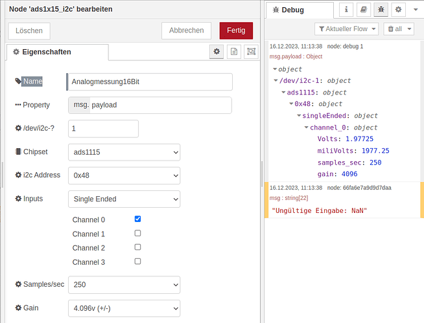
Task: Collapse the ads1115 object node
Action: 283,93
